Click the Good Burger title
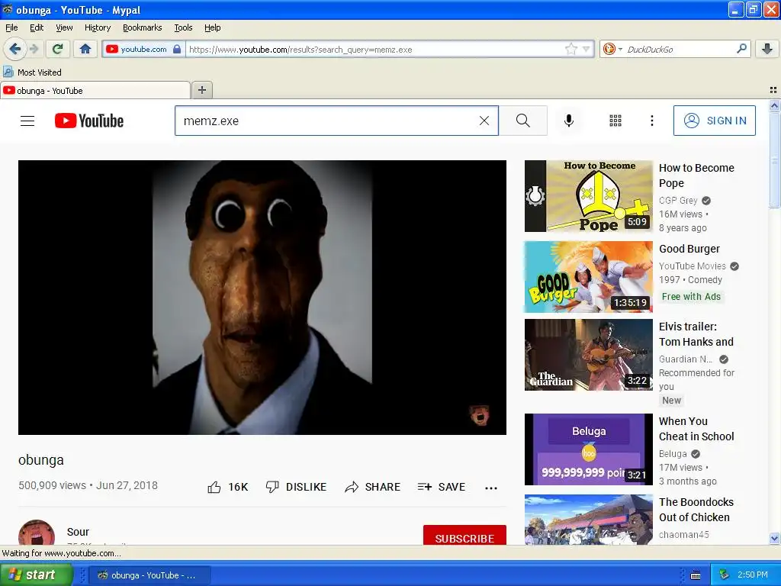This screenshot has height=586, width=781. point(689,249)
